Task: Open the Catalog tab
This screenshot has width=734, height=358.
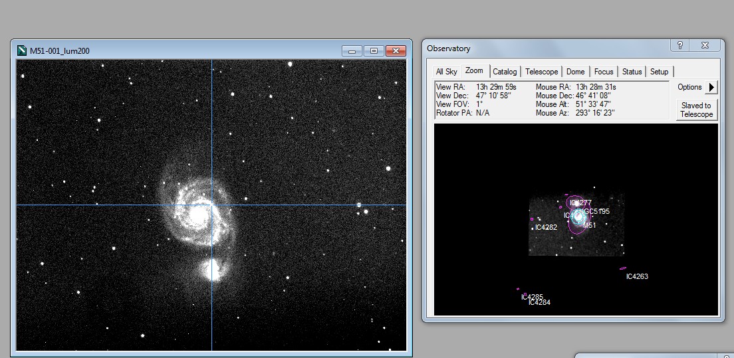Action: click(x=505, y=72)
